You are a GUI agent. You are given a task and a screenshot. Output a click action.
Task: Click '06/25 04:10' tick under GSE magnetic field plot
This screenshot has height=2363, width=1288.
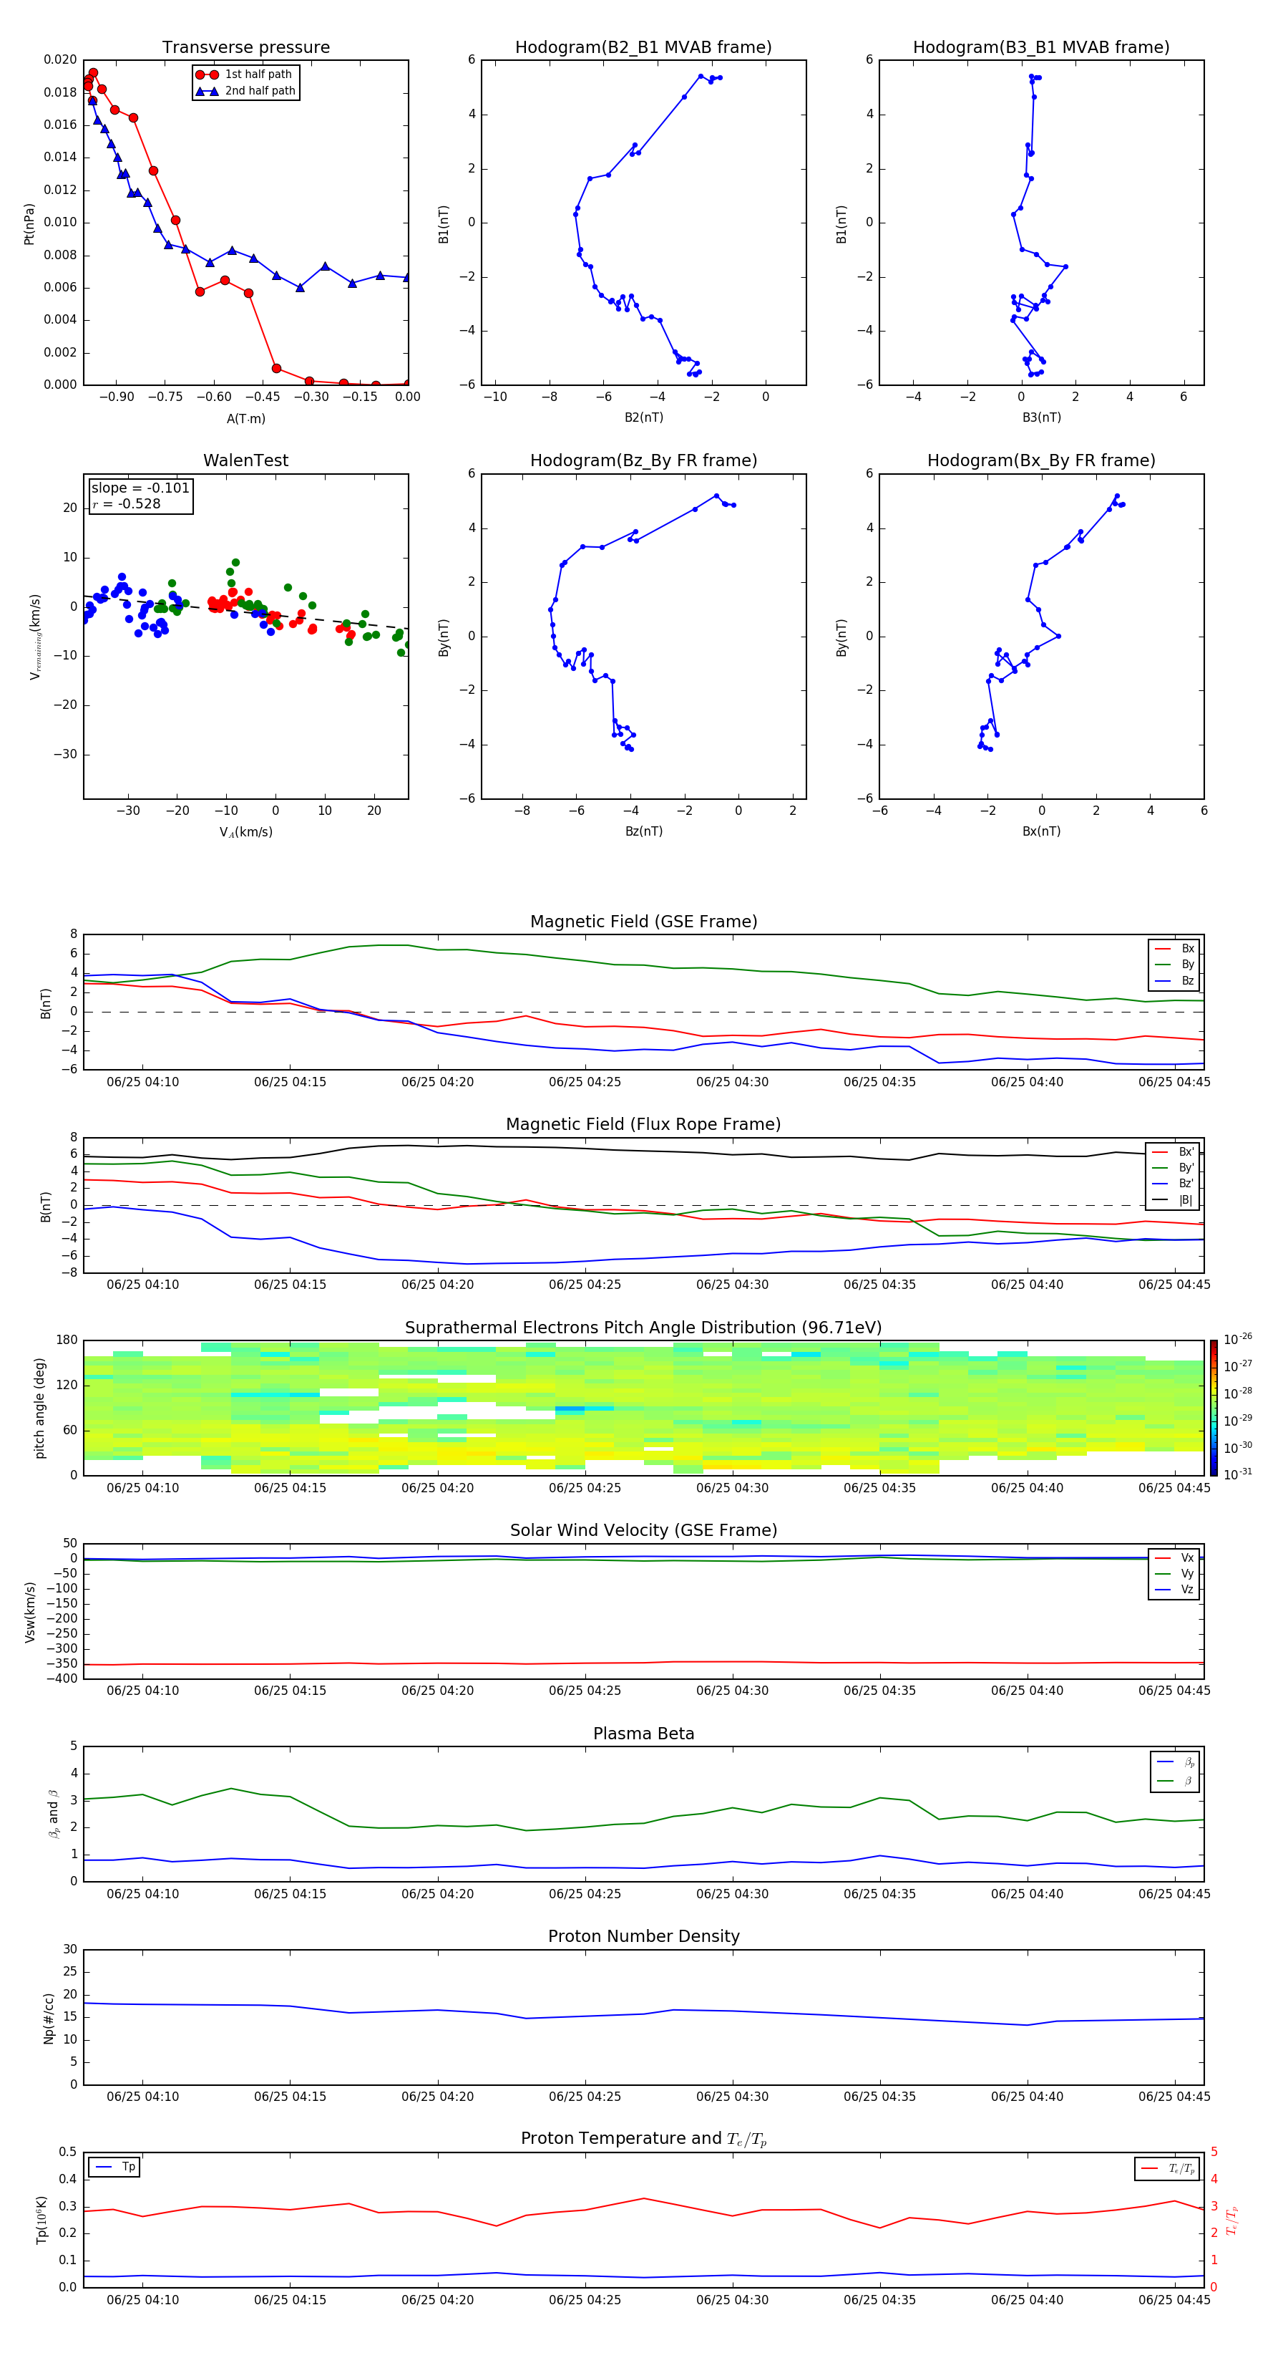(142, 1083)
